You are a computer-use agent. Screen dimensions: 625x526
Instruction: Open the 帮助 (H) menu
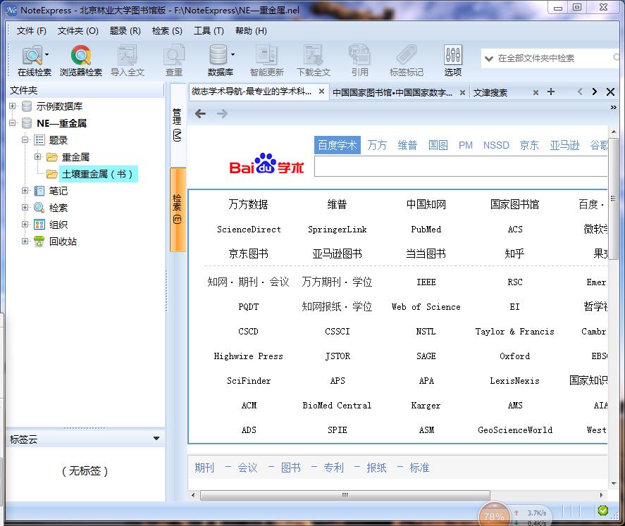(x=251, y=31)
